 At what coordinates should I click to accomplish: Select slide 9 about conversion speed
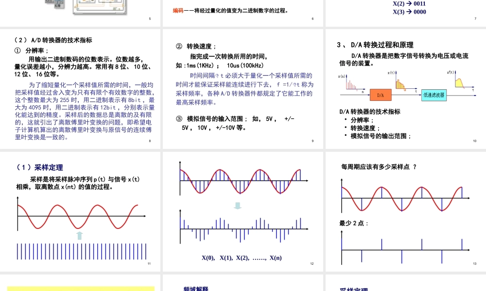(243, 89)
